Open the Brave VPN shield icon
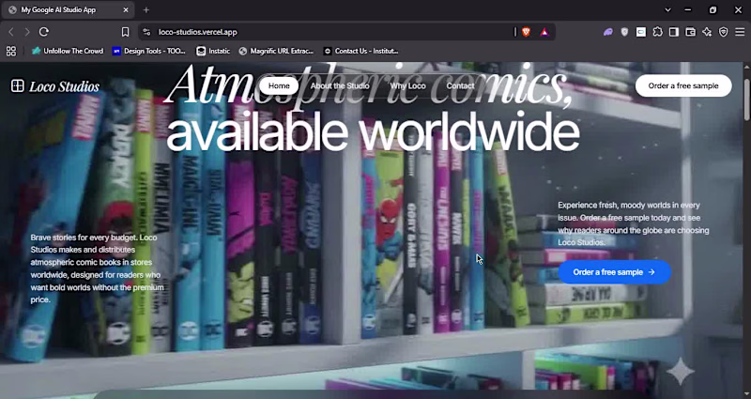751x399 pixels. click(x=724, y=32)
